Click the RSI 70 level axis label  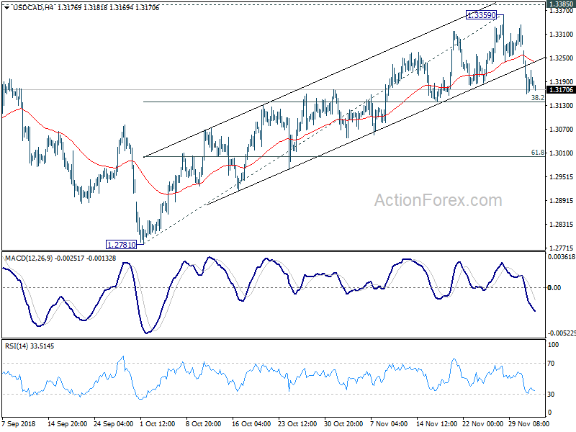[551, 364]
